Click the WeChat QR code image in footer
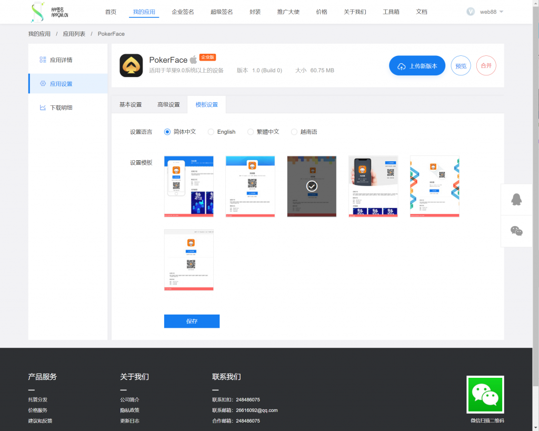 [485, 395]
